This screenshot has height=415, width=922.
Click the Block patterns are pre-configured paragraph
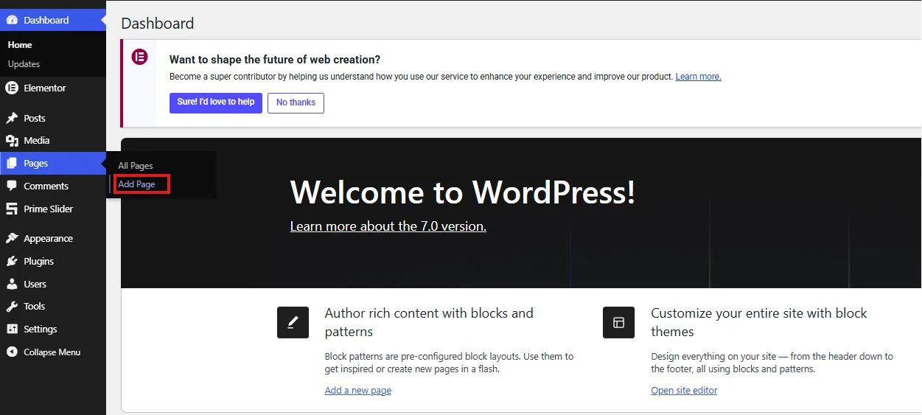449,363
